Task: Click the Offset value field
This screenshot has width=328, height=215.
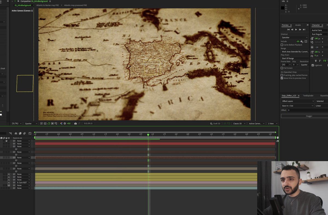Action: click(307, 110)
